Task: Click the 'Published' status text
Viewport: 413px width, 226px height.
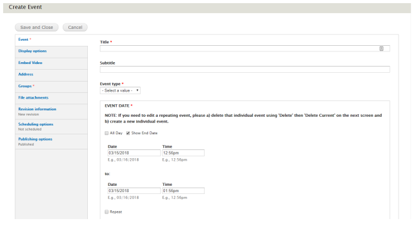Action: [26, 144]
